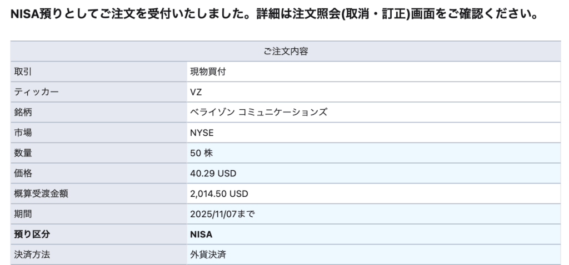Image resolution: width=569 pixels, height=265 pixels.
Task: Click the 50 株 quantity value
Action: [201, 153]
